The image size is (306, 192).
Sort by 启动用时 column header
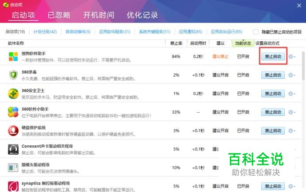(x=198, y=43)
